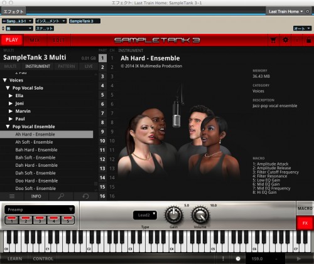Screen dimensions: 314x264
Task: Click the circular target icon beside Last Train Home
Action: [307, 11]
